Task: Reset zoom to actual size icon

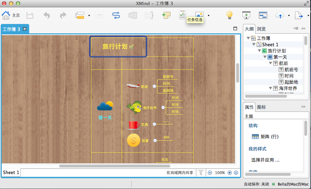Action: [236, 173]
